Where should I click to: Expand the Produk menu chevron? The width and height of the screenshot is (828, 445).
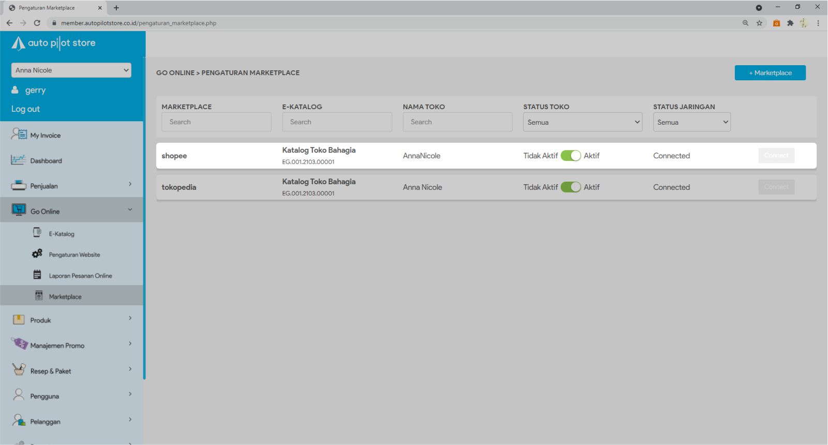130,318
